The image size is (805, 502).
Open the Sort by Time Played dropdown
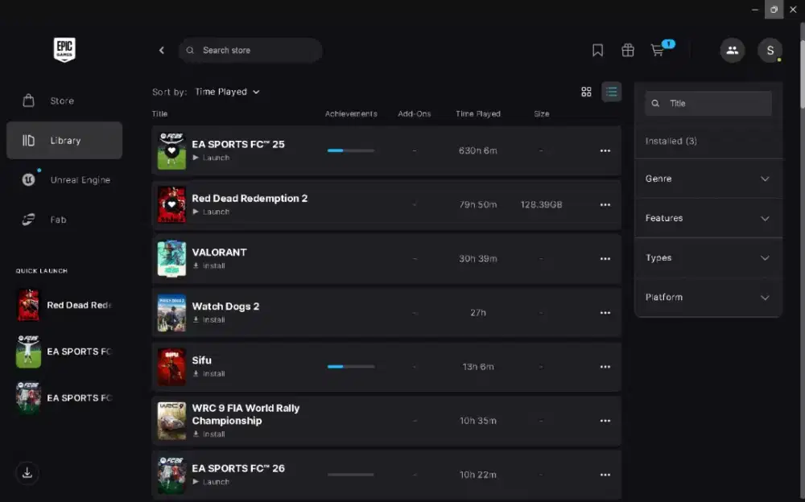(x=228, y=92)
